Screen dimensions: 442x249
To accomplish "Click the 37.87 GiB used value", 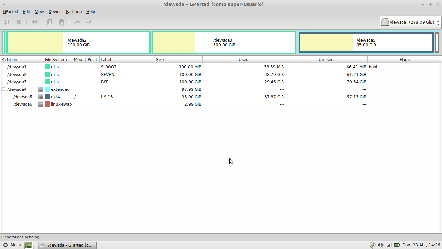I will click(x=274, y=97).
